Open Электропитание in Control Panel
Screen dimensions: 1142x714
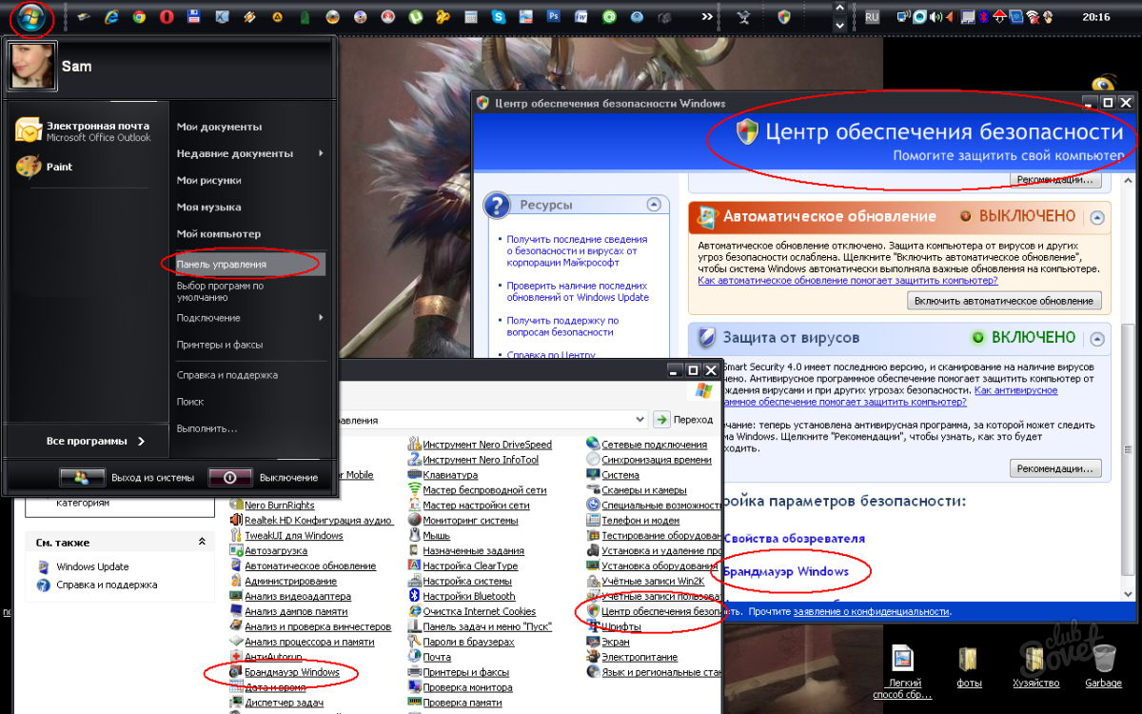pyautogui.click(x=633, y=657)
